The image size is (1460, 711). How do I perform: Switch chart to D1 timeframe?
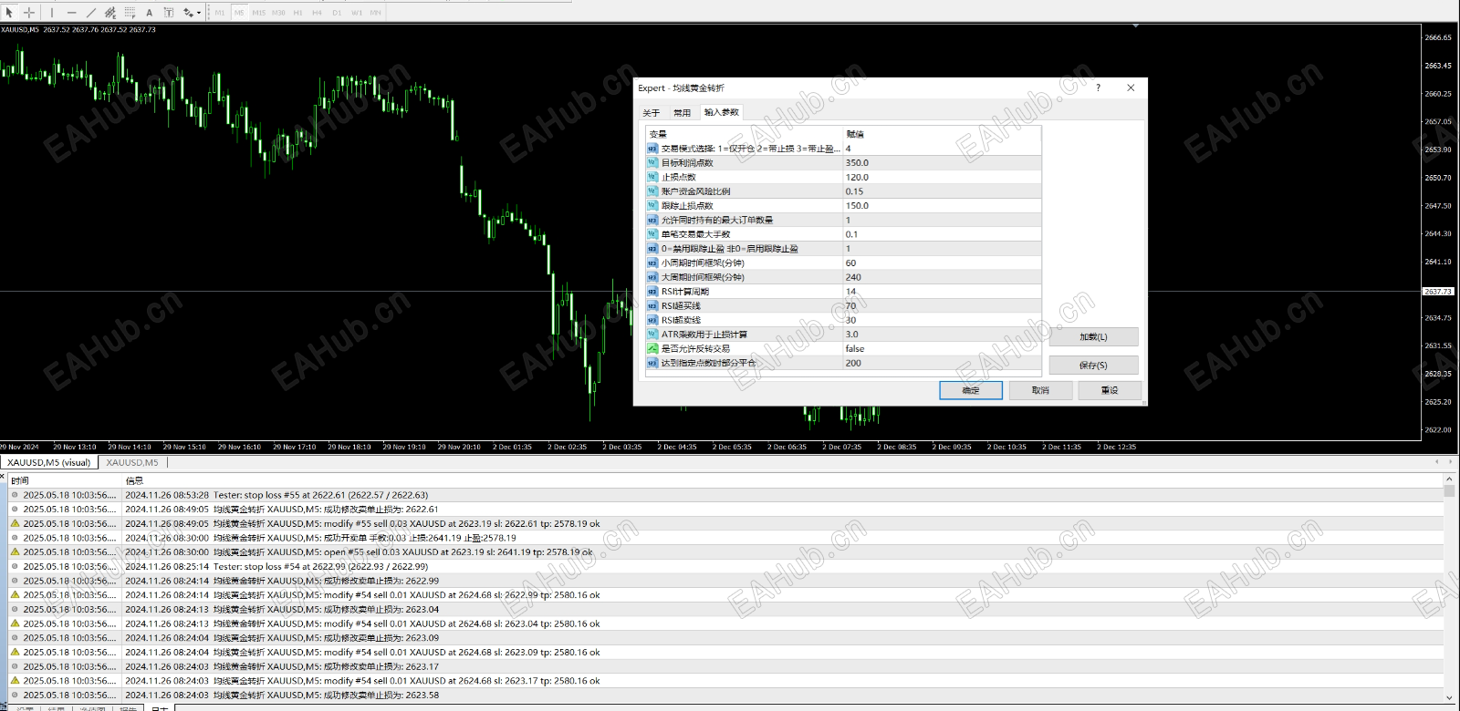click(337, 13)
